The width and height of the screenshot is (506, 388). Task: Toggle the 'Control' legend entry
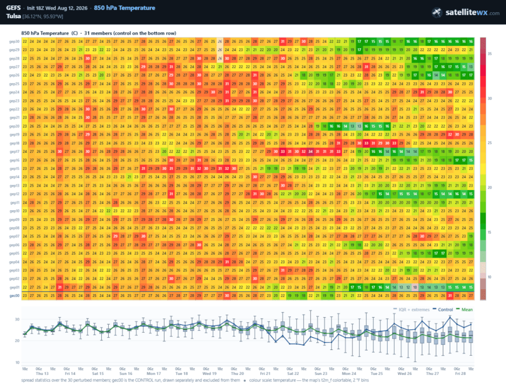(x=443, y=309)
